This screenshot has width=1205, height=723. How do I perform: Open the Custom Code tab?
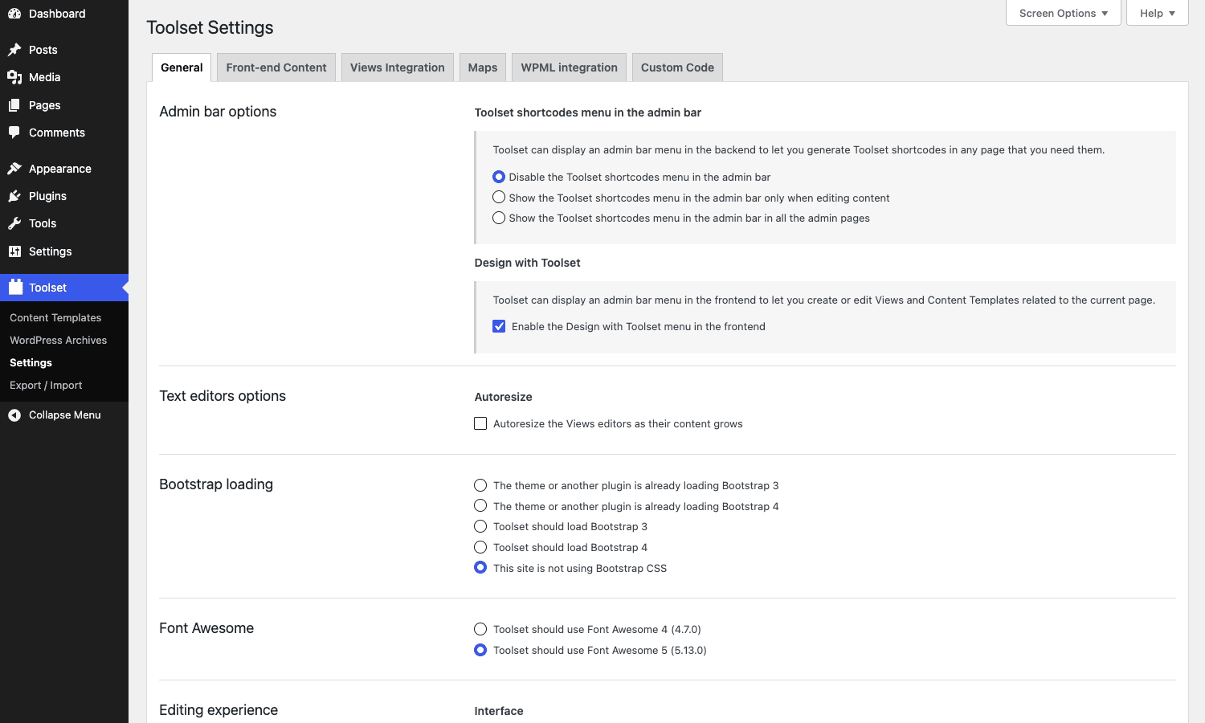(x=677, y=67)
